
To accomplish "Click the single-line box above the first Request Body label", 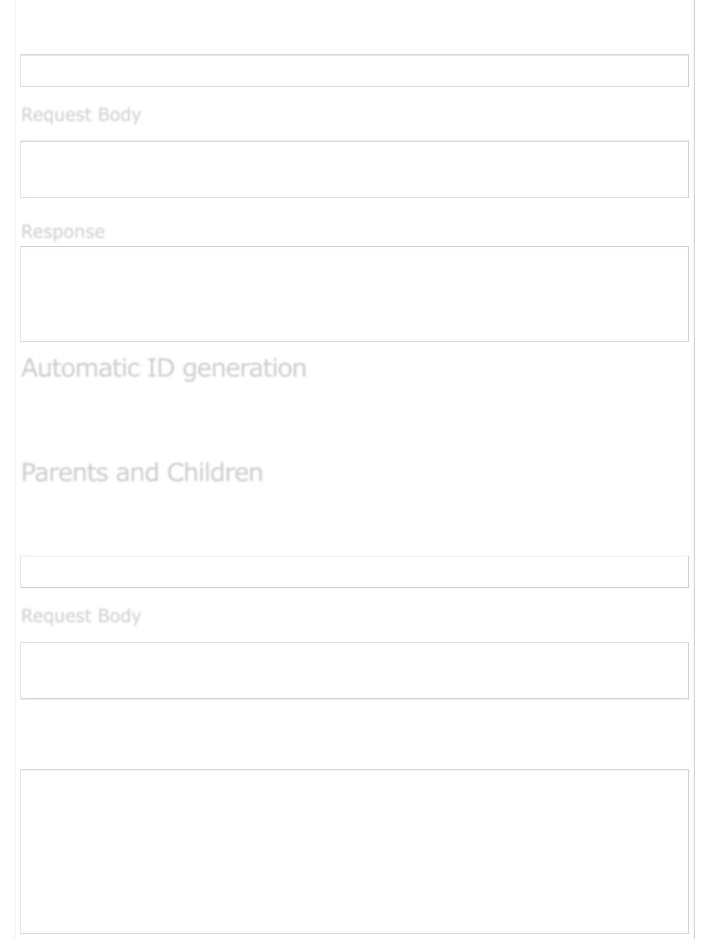I will pos(354,71).
